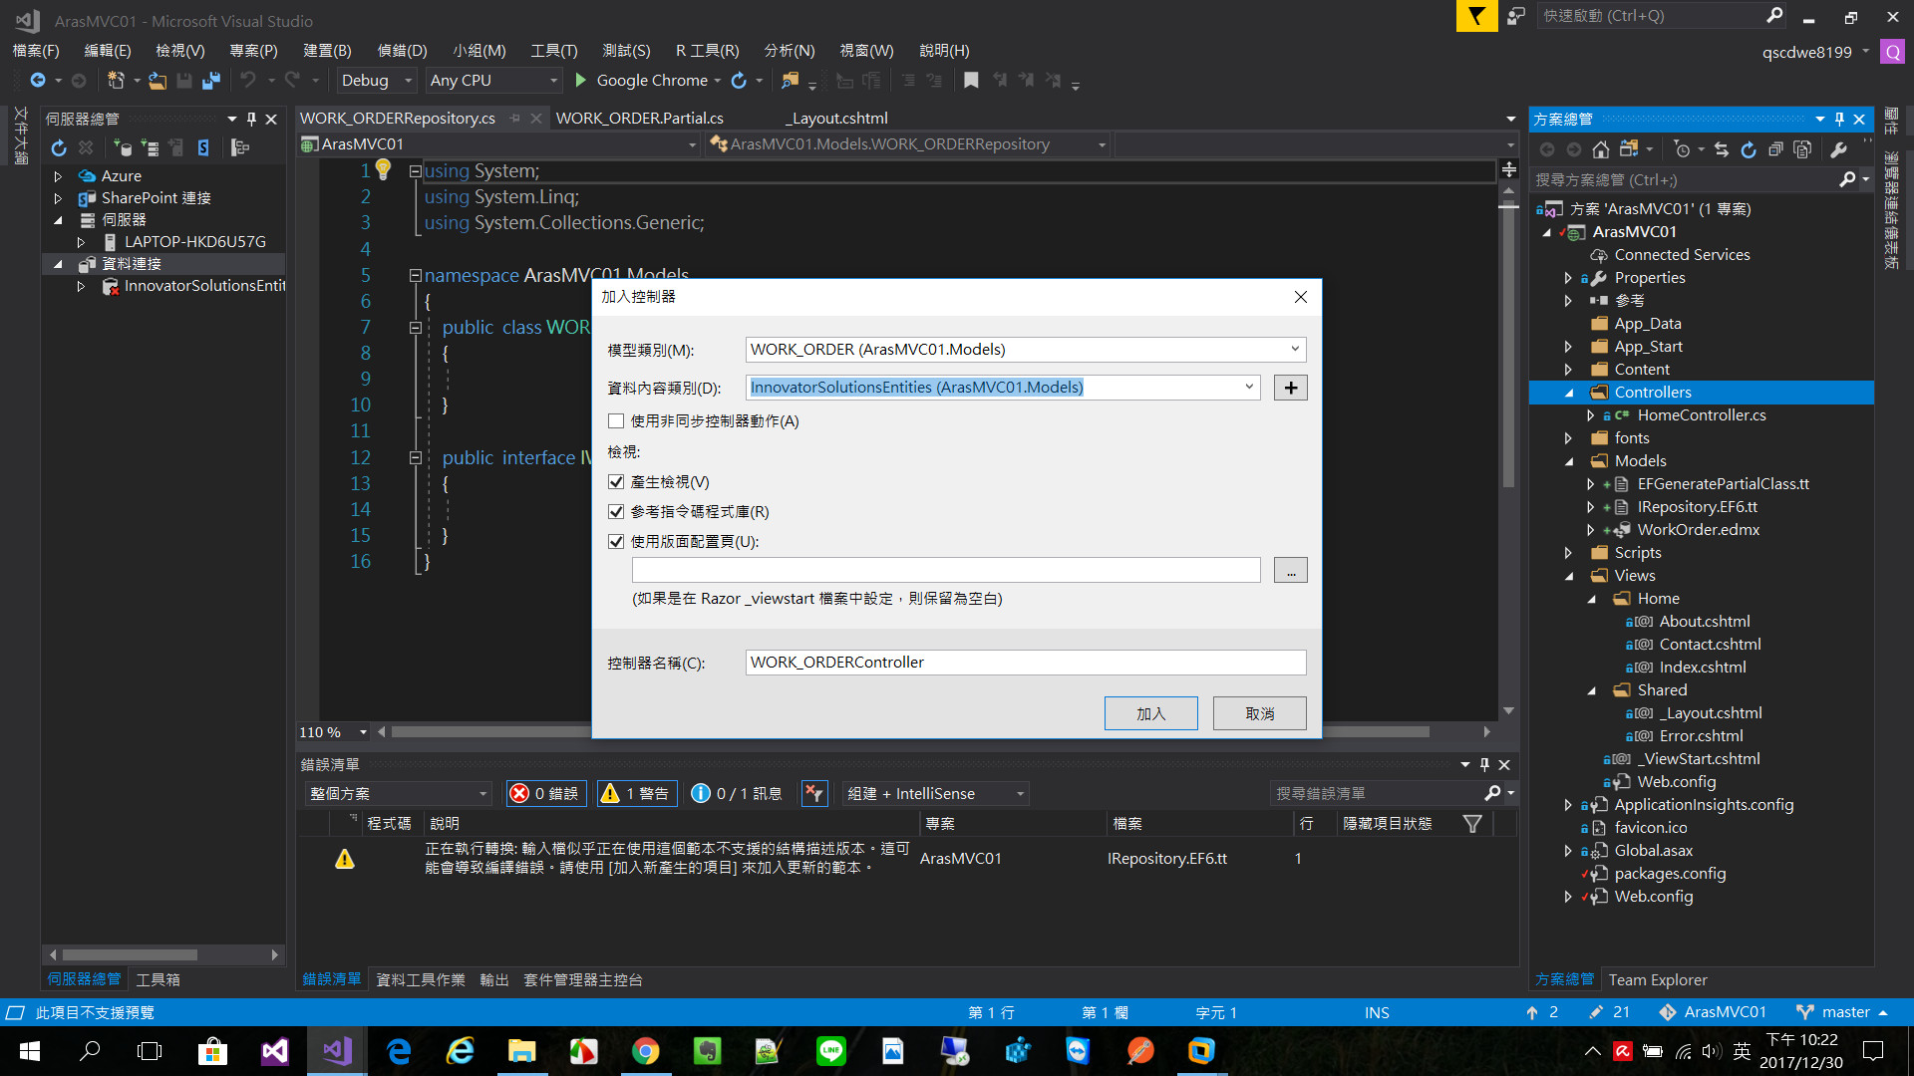Click the 取消 Cancel button
1914x1076 pixels.
[x=1259, y=713]
